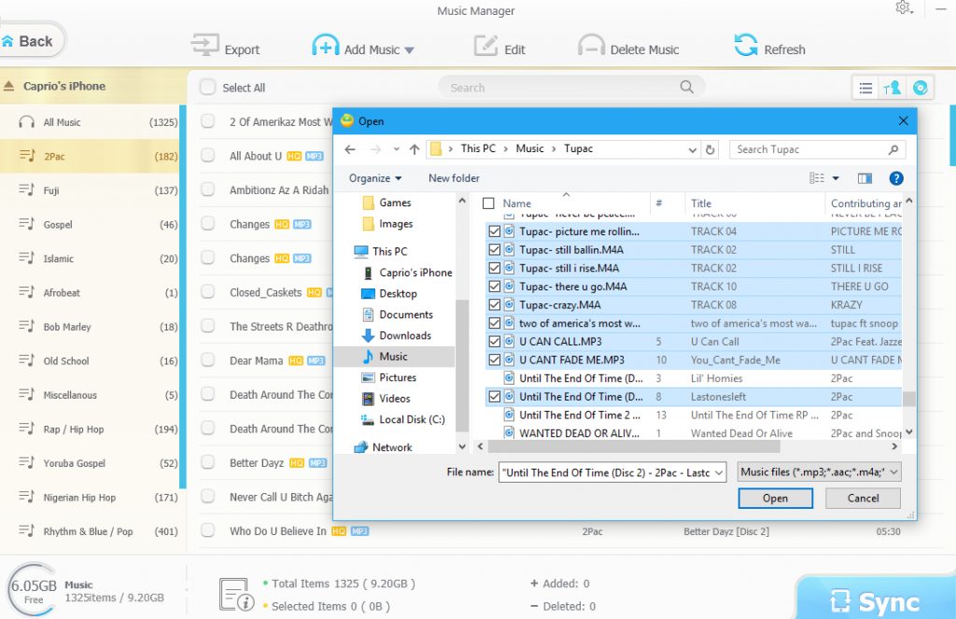Eject Caprio's iPhone icon

pos(9,86)
